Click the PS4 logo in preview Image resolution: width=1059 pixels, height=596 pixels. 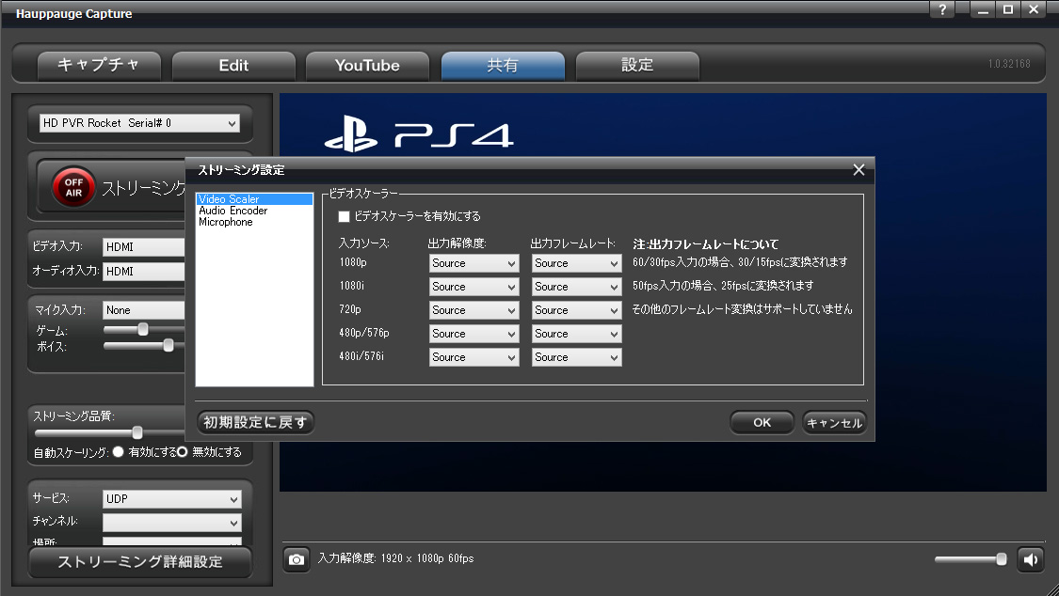point(419,134)
